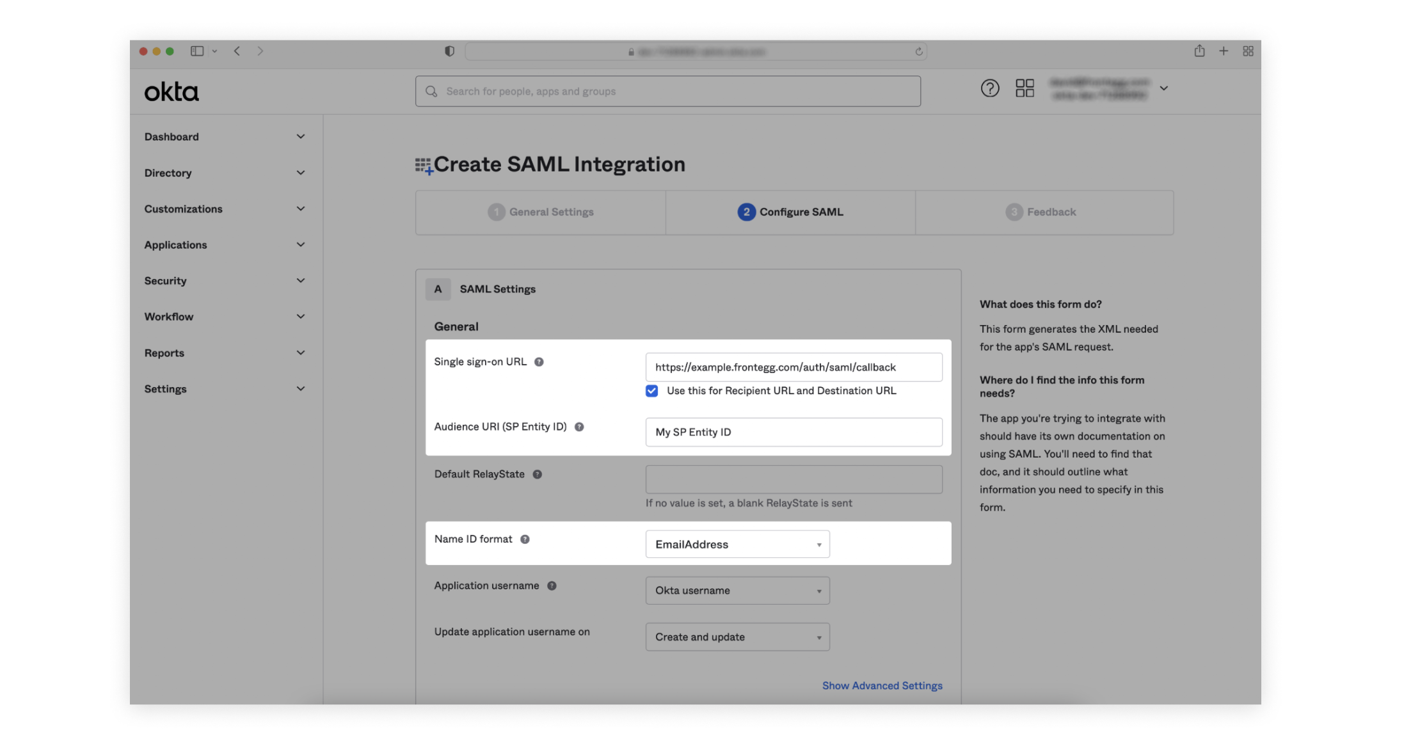The width and height of the screenshot is (1404, 755).
Task: Open the apps grid icon in header
Action: pyautogui.click(x=1025, y=88)
